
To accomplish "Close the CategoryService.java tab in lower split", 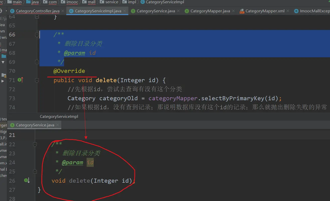I will click(x=58, y=125).
